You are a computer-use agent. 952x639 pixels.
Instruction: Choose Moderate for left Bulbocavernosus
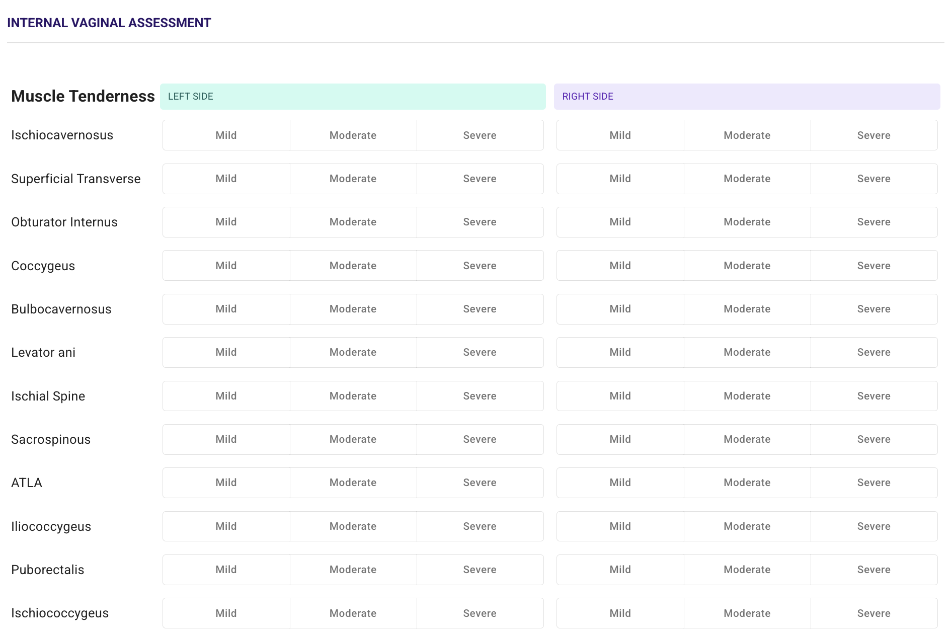click(353, 309)
